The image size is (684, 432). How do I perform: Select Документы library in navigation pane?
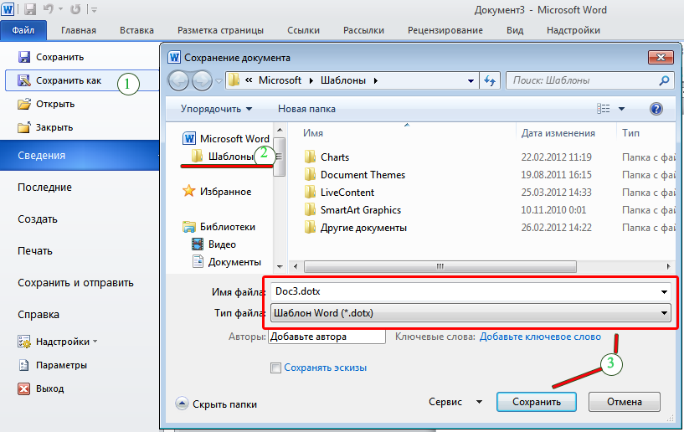[227, 262]
